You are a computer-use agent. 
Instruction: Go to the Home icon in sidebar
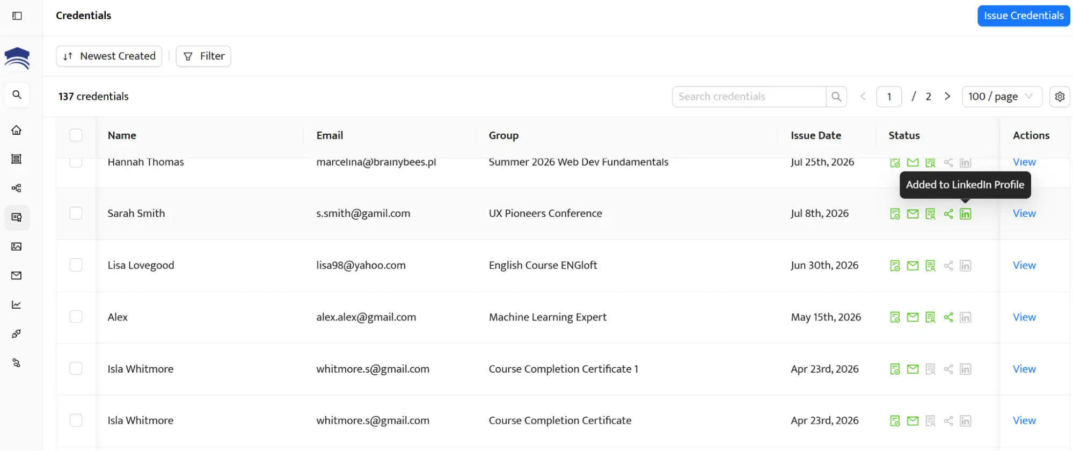point(17,130)
